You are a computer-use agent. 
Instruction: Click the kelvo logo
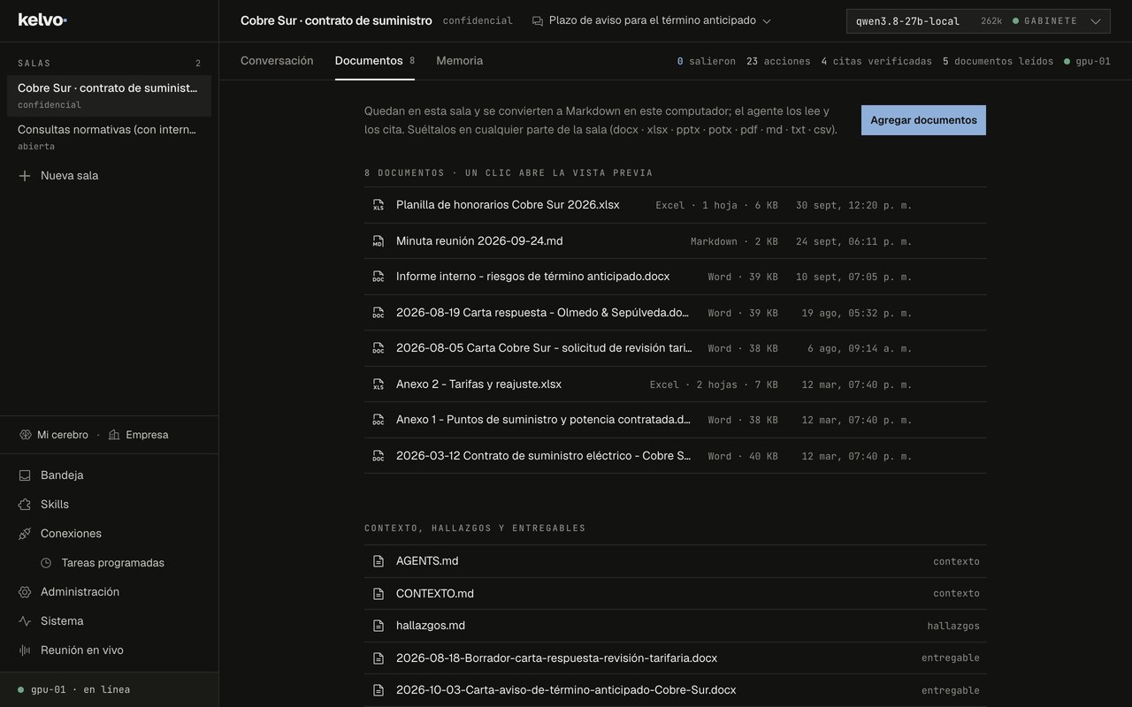pos(42,19)
